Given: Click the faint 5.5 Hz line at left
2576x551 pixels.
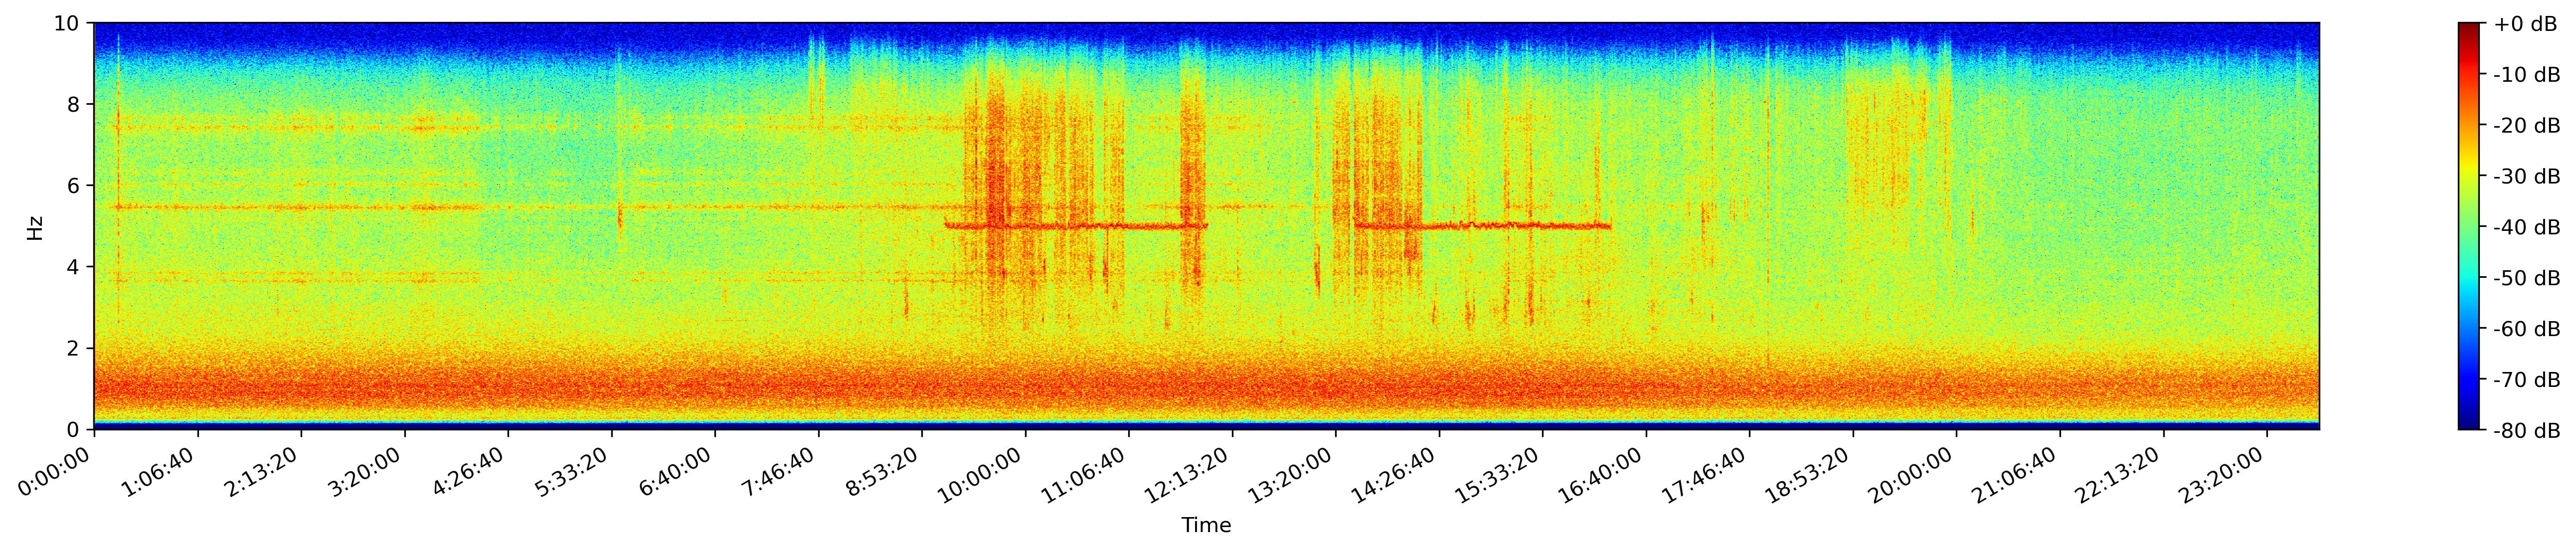Looking at the screenshot, I should (300, 208).
